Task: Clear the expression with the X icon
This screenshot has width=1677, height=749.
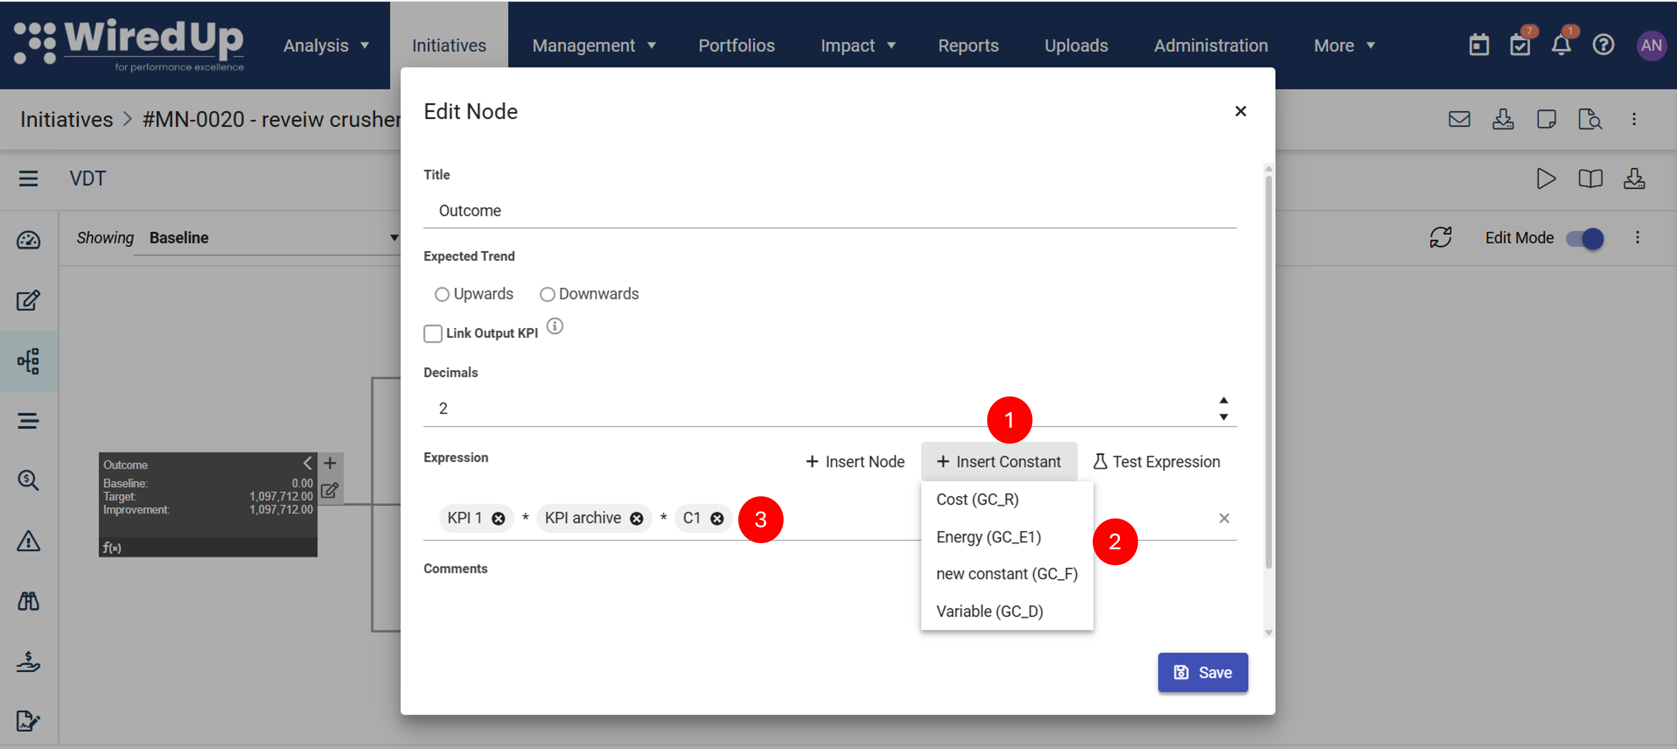Action: click(x=1224, y=518)
